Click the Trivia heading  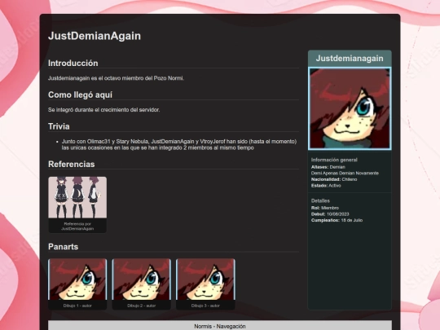click(x=59, y=126)
